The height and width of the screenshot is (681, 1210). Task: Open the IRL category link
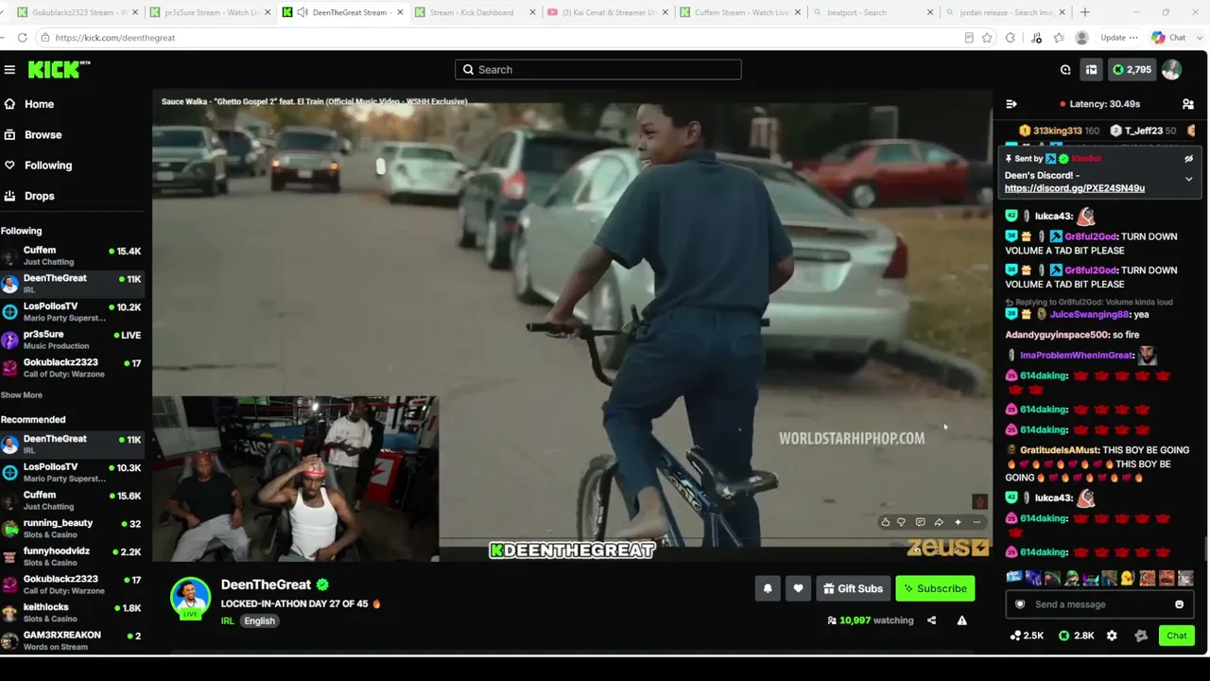tap(227, 620)
